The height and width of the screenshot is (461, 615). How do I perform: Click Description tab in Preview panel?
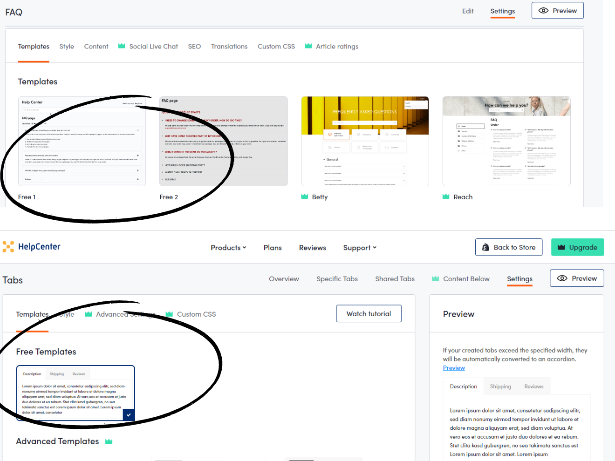click(463, 386)
